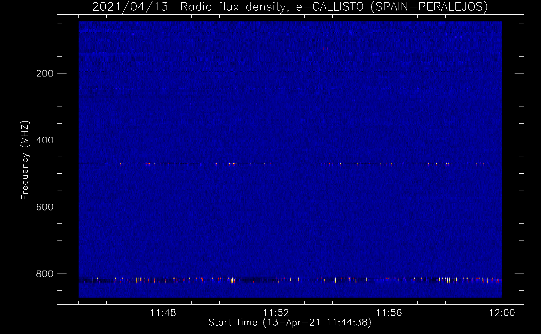The image size is (541, 334).
Task: Click the 11:48 time tick label
Action: [x=163, y=313]
